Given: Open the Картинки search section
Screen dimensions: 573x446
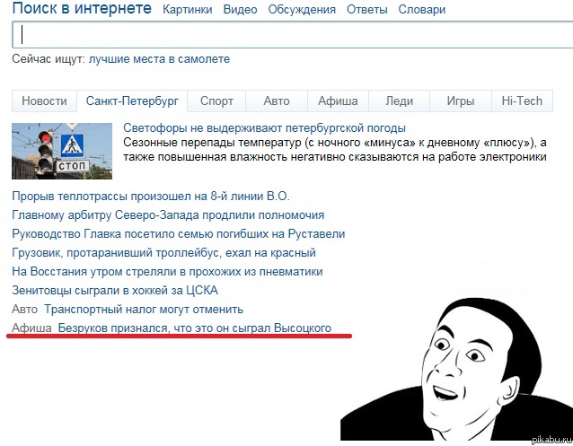Looking at the screenshot, I should (188, 9).
